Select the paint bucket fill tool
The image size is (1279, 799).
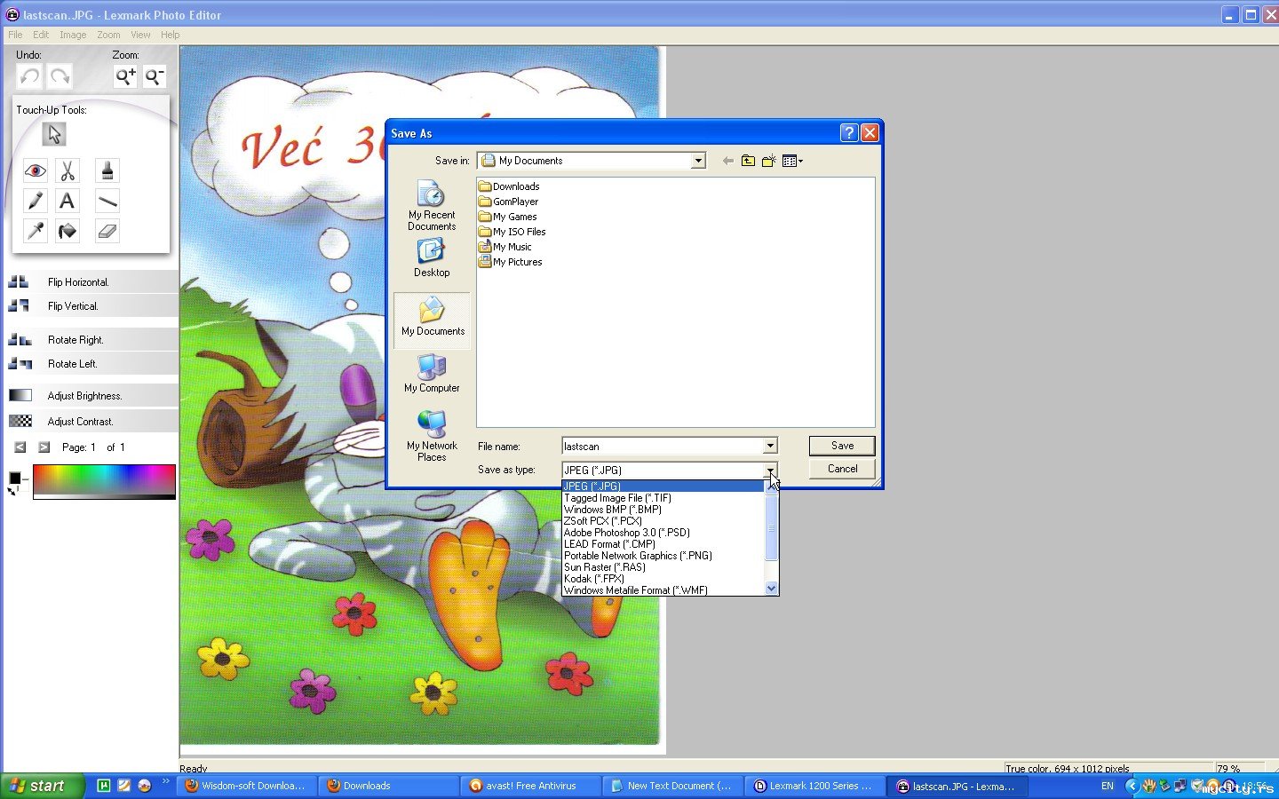click(68, 231)
